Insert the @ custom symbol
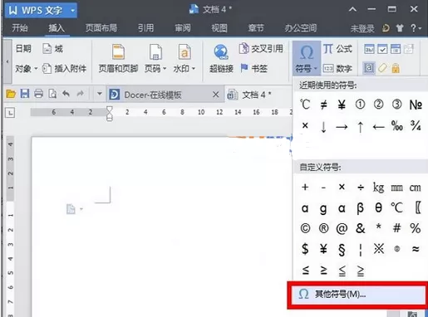428x317 pixels. (x=342, y=229)
